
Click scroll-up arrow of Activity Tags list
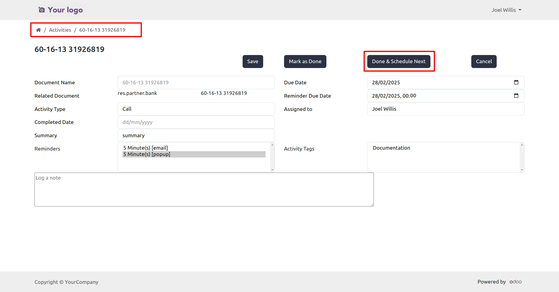522,145
